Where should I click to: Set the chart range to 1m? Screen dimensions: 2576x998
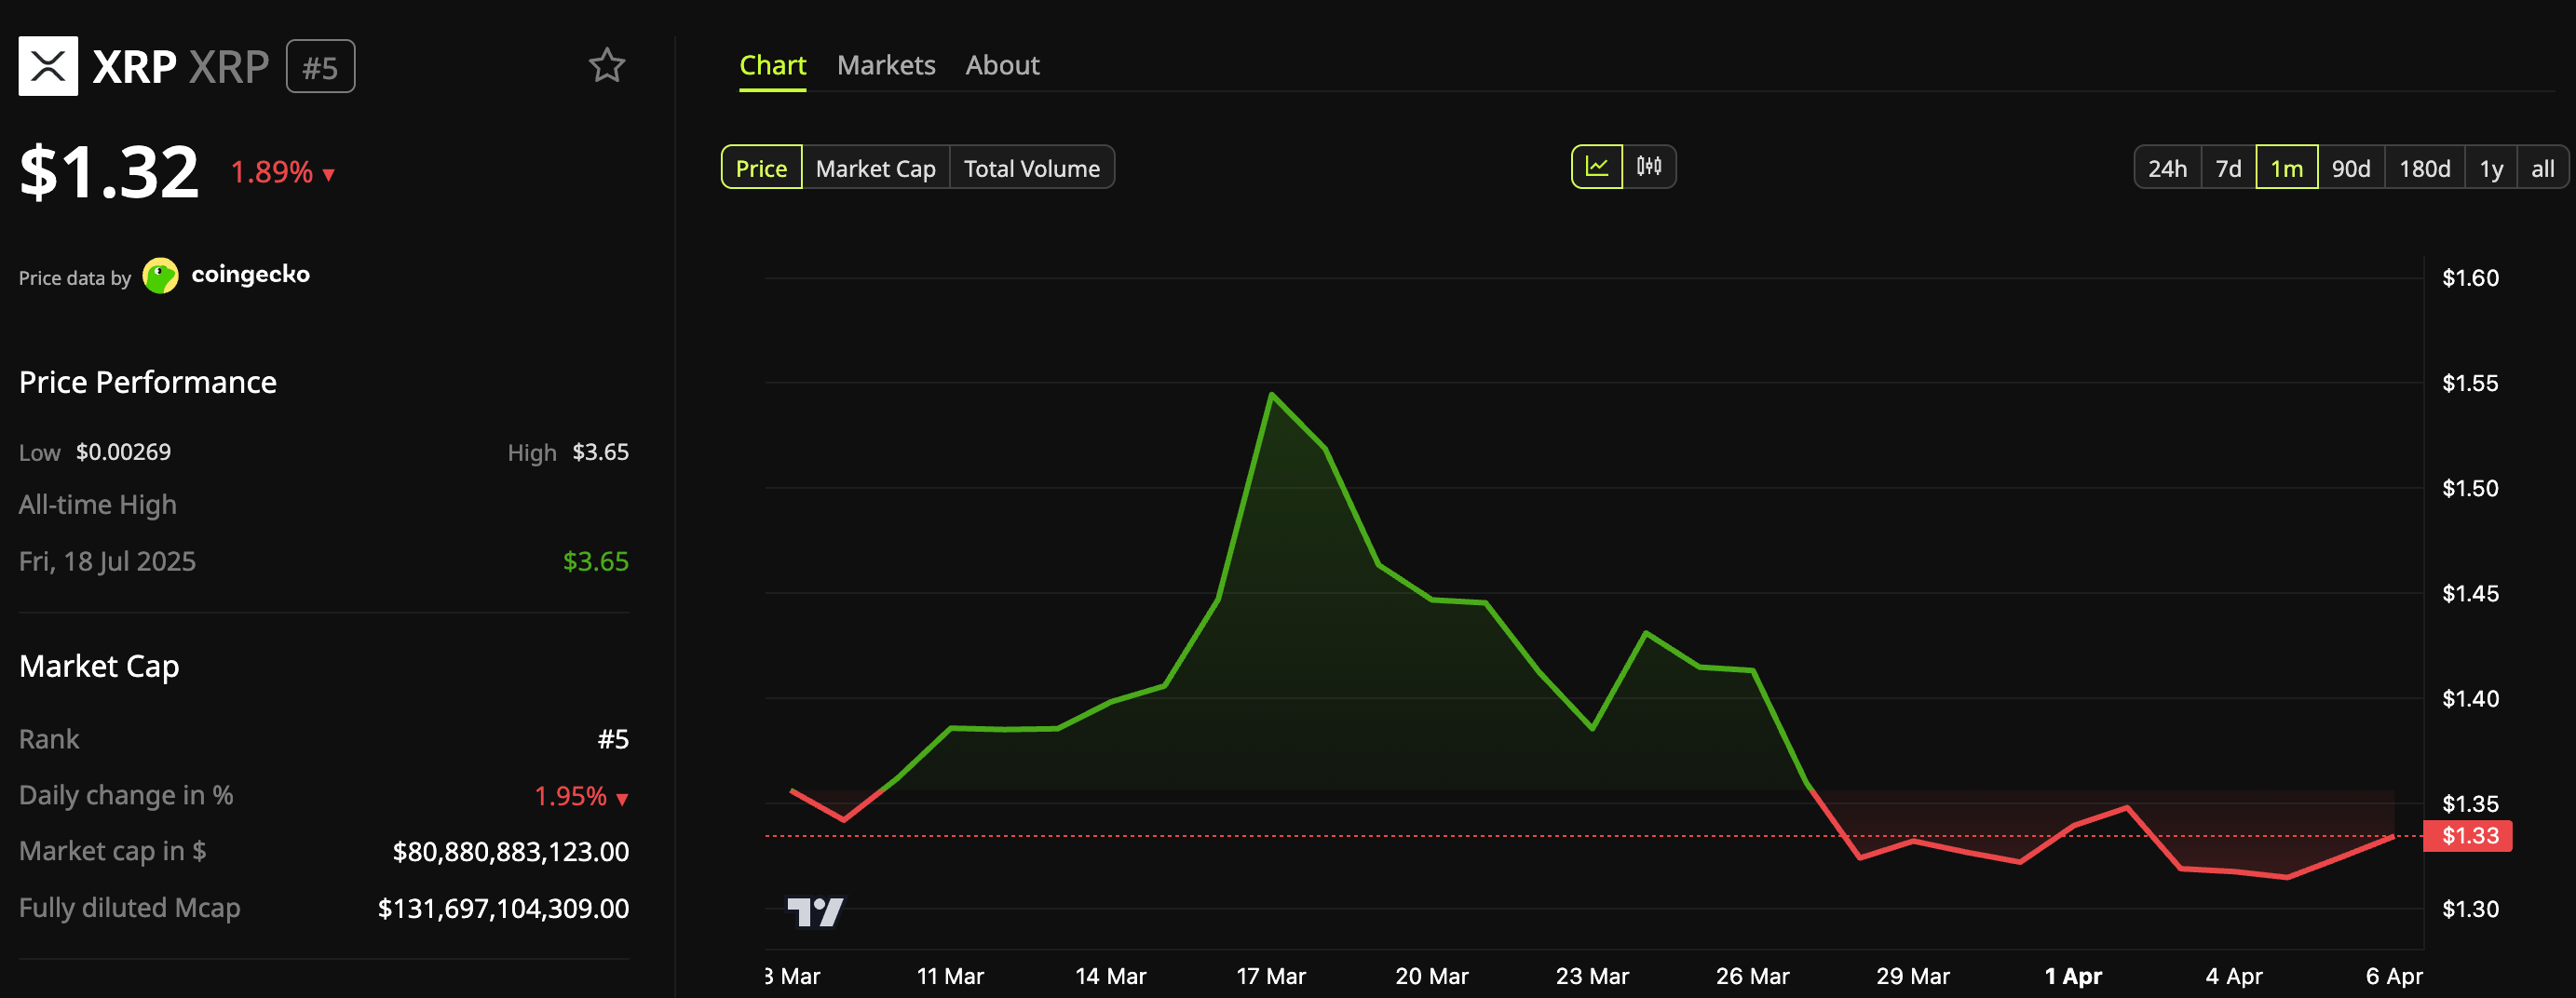pyautogui.click(x=2287, y=168)
